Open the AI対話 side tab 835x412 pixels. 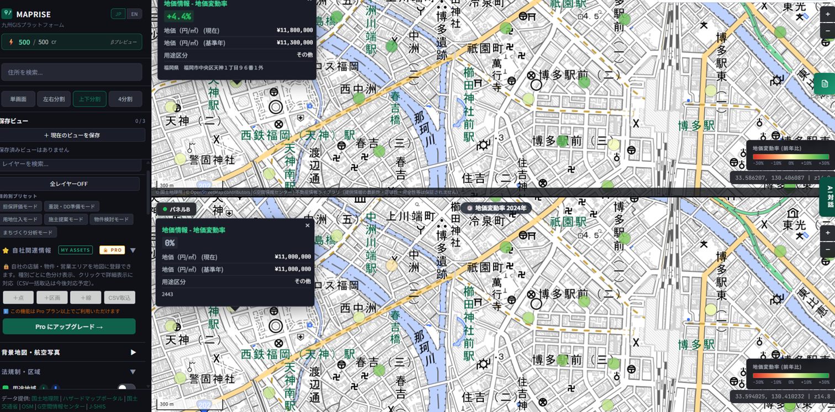828,197
